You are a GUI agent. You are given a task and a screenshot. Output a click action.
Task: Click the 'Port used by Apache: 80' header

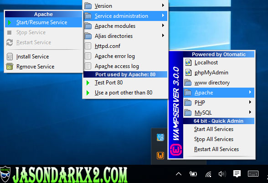(x=125, y=74)
